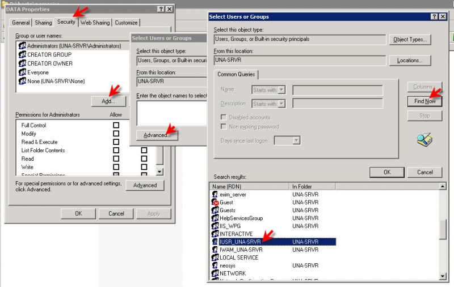The image size is (454, 287).
Task: Allow Read & Execute permission checkbox
Action: (x=116, y=142)
